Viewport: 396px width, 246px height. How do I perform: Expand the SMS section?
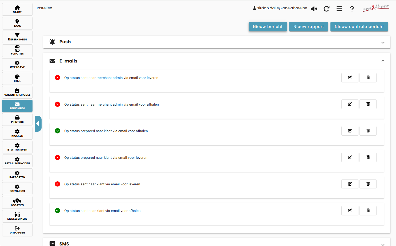[x=383, y=244]
